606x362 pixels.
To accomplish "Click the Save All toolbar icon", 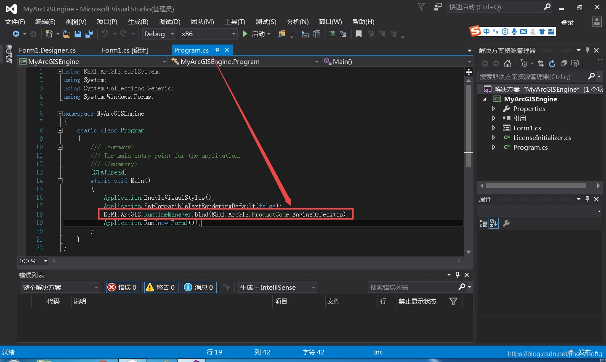I will (89, 34).
